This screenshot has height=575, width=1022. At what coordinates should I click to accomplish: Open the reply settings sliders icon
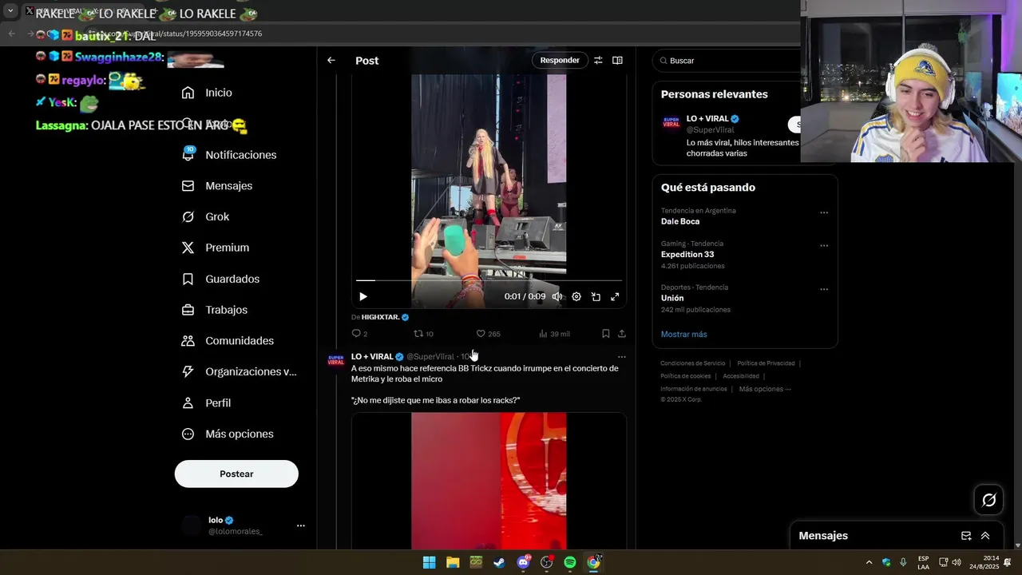click(598, 61)
